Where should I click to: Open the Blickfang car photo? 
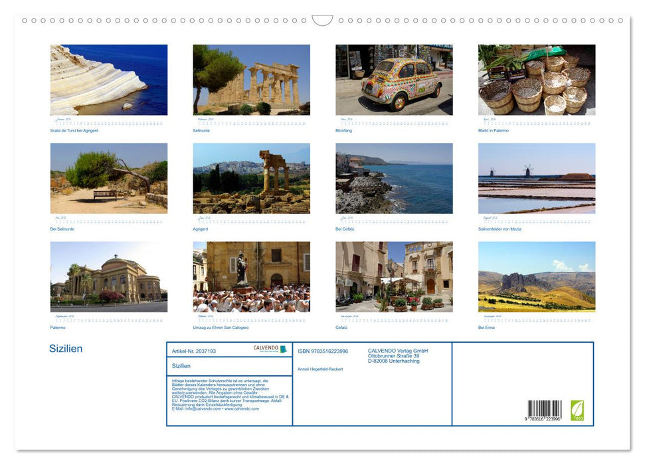coord(394,80)
